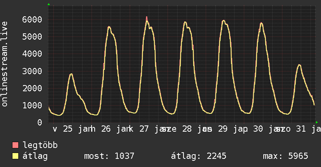The width and height of the screenshot is (321, 167).
Task: Click the green arrow at x-axis end
Action: pos(317,122)
